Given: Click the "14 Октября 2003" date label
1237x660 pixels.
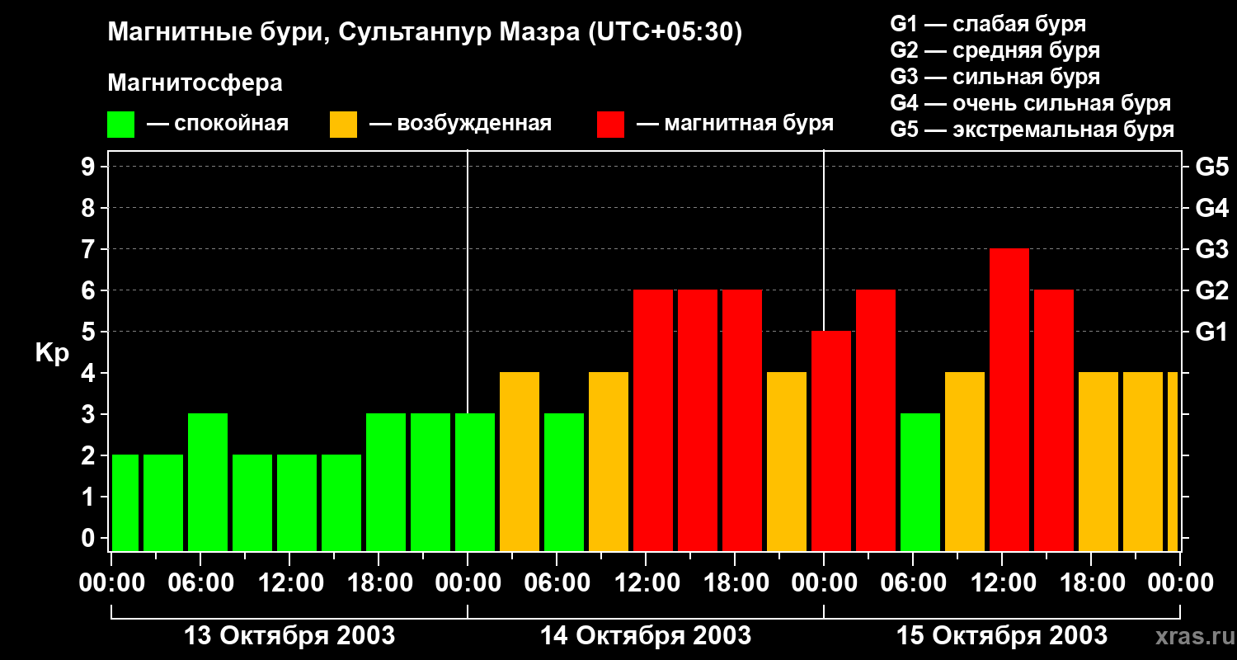Looking at the screenshot, I should 646,635.
